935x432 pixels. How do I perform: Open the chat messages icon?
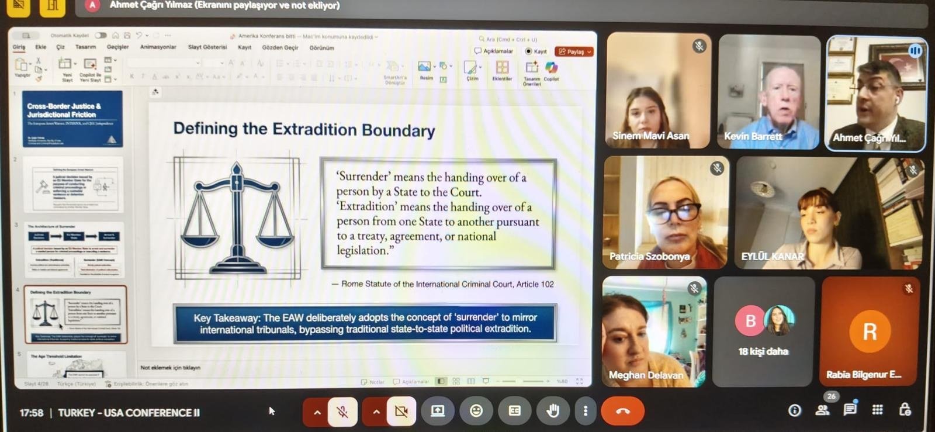point(850,409)
